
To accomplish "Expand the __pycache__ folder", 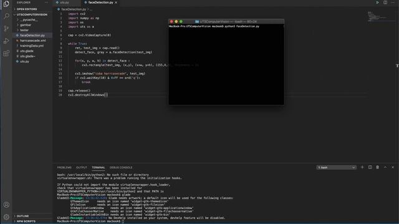I will [32, 20].
